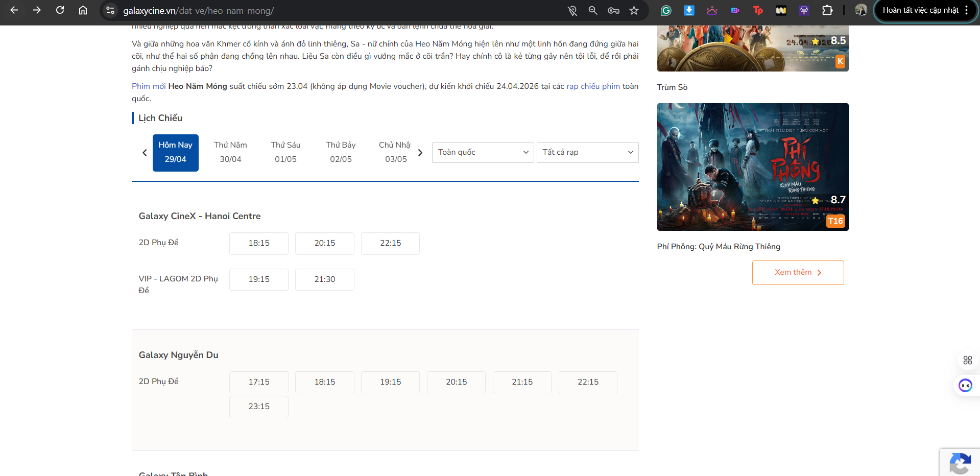
Task: Open the pink crown extension icon
Action: point(712,10)
